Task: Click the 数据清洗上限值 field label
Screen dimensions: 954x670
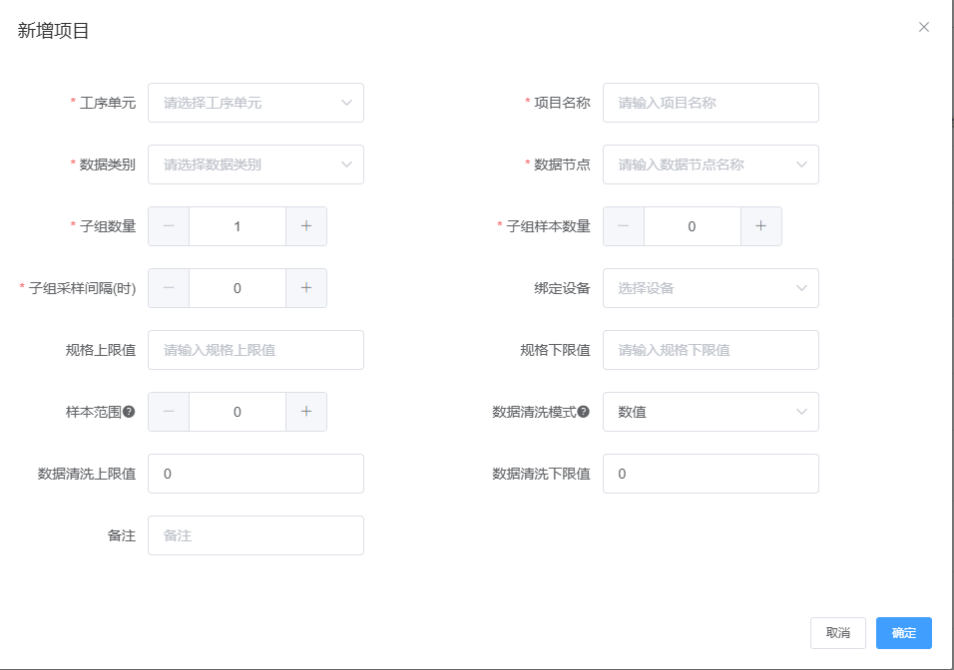Action: (87, 474)
